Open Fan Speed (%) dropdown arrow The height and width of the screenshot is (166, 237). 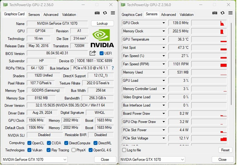point(164,56)
